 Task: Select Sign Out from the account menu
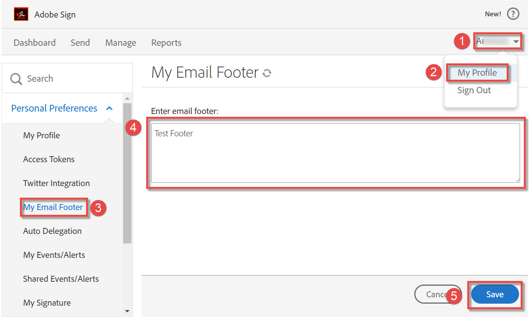[474, 90]
